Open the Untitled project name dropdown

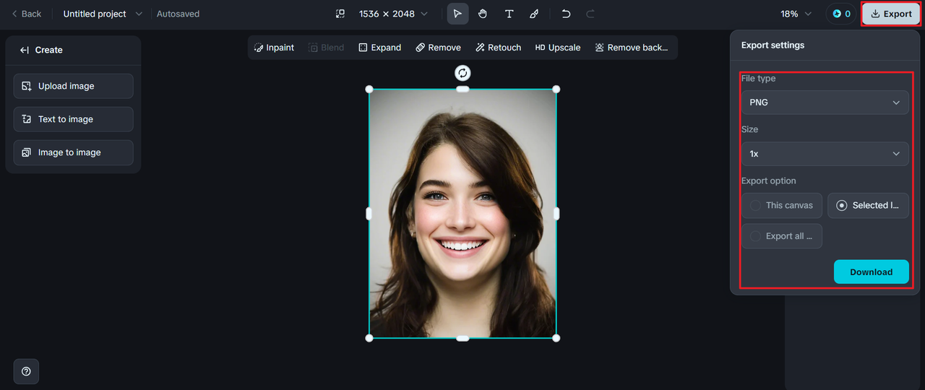pyautogui.click(x=103, y=14)
